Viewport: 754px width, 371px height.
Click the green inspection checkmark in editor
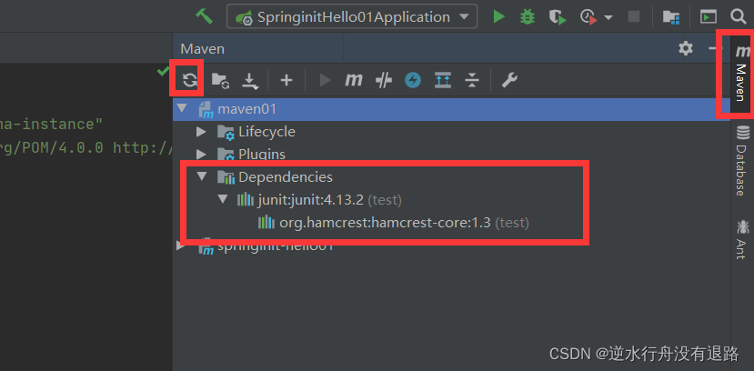tap(163, 72)
